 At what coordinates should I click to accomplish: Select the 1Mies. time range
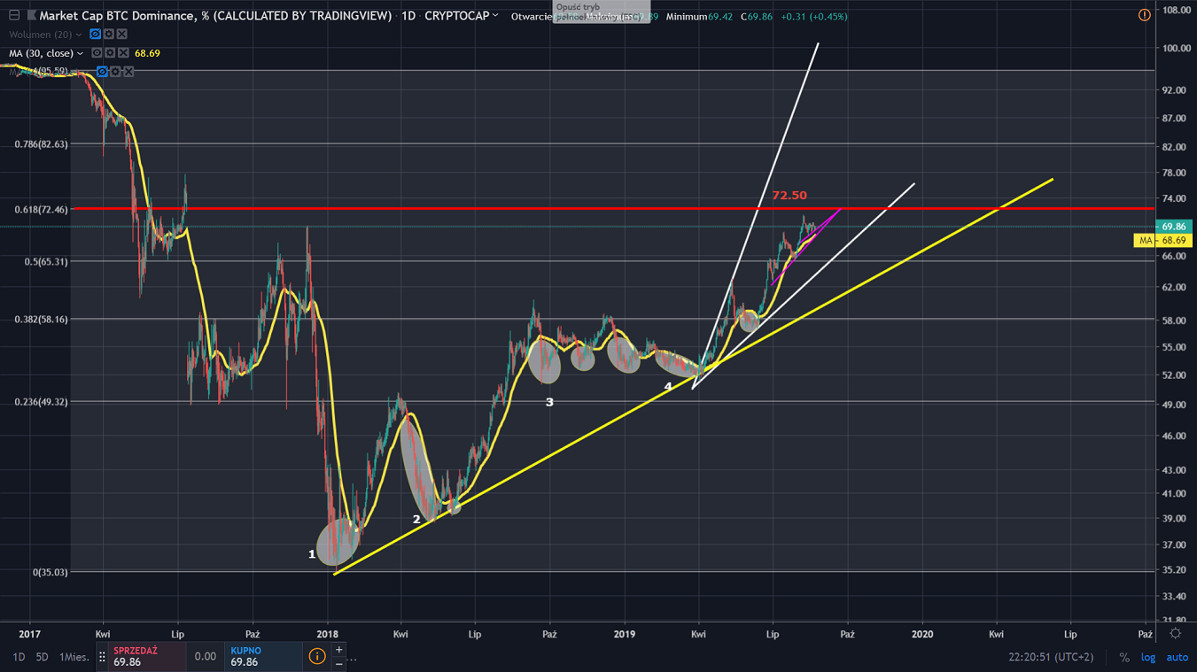[74, 657]
